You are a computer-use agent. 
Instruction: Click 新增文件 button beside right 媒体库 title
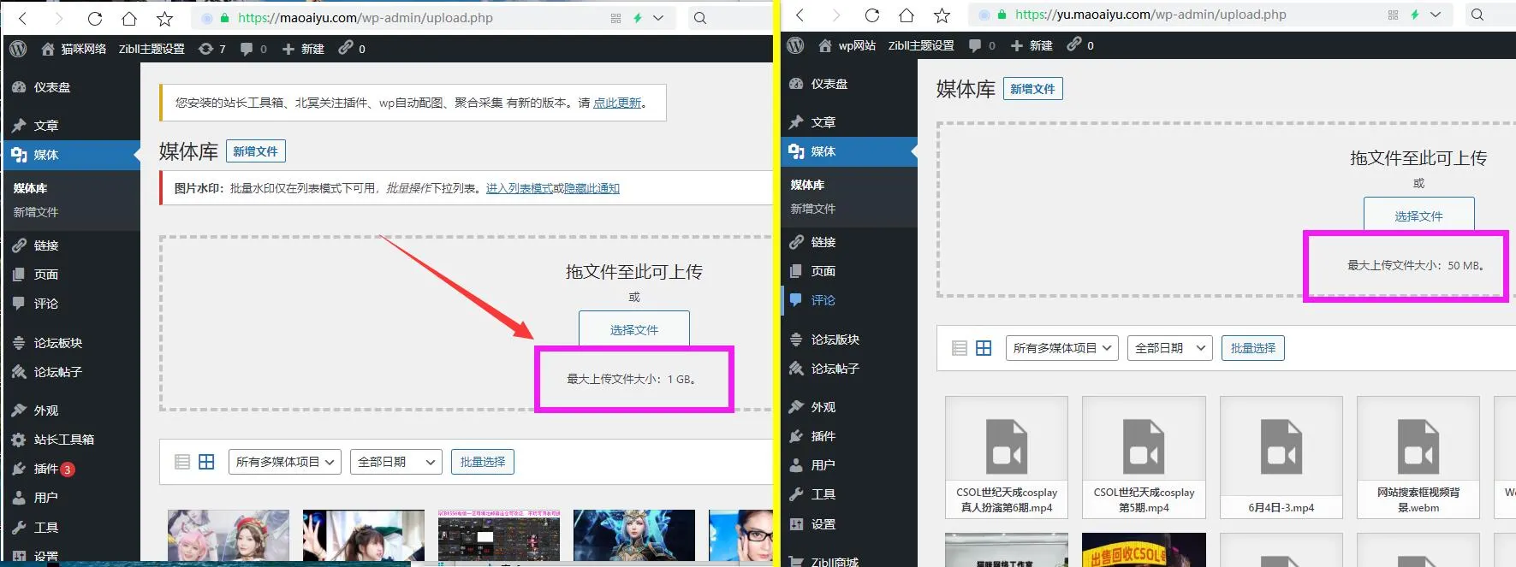tap(1032, 89)
